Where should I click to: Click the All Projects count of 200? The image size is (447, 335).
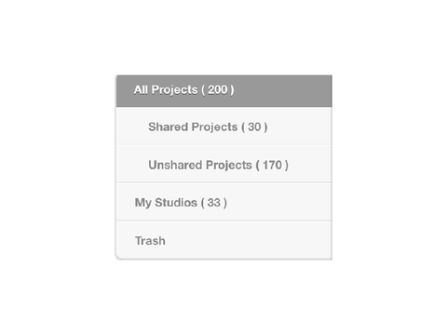218,90
